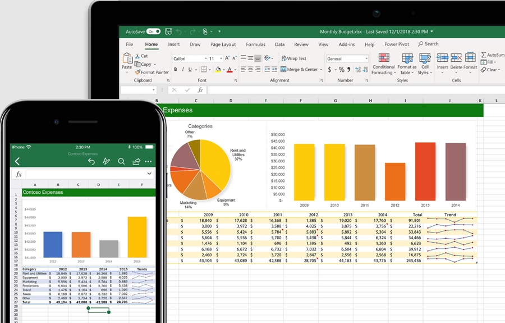Toggle Italic formatting in Font group
This screenshot has height=323, width=505.
click(x=183, y=70)
